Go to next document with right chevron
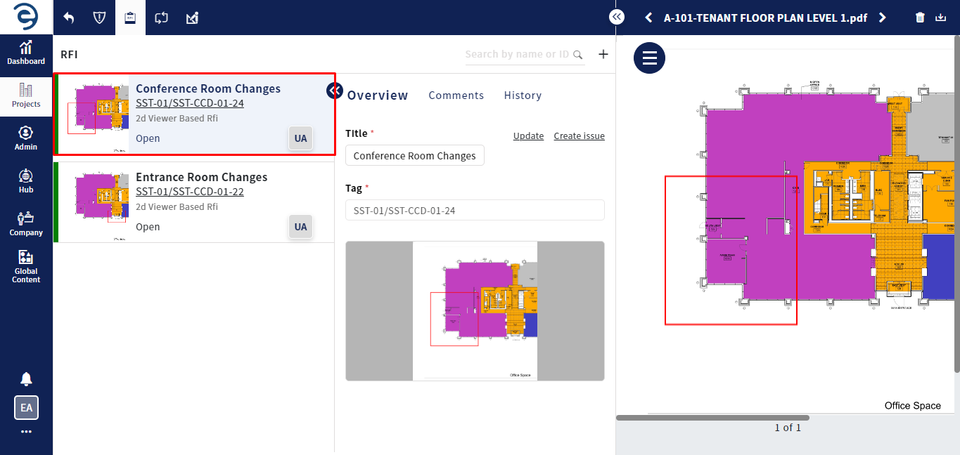 click(x=883, y=18)
